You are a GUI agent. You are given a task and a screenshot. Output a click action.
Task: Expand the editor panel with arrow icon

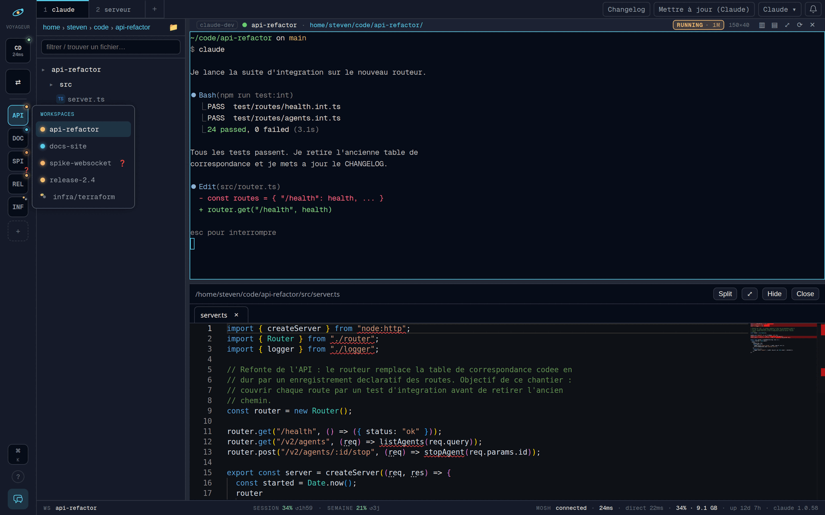(750, 294)
